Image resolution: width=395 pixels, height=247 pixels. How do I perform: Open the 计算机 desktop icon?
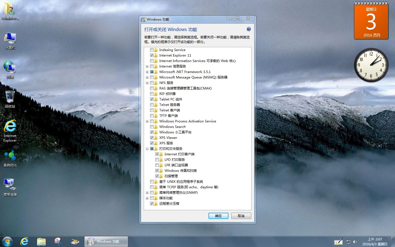[x=10, y=41]
